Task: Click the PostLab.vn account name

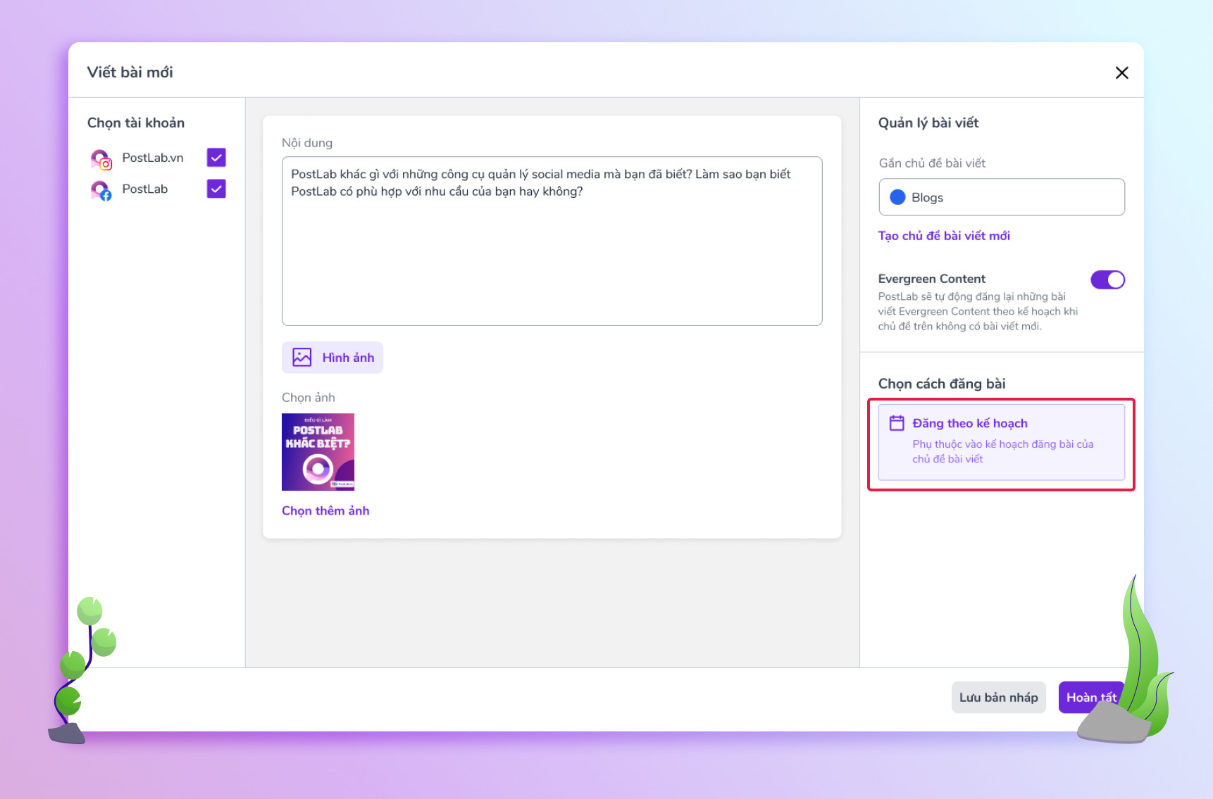Action: point(153,158)
